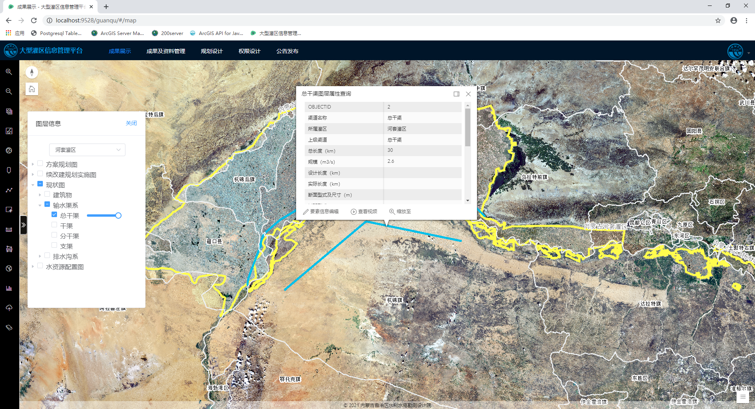The image size is (755, 409).
Task: Select the area measure tool
Action: click(x=9, y=249)
